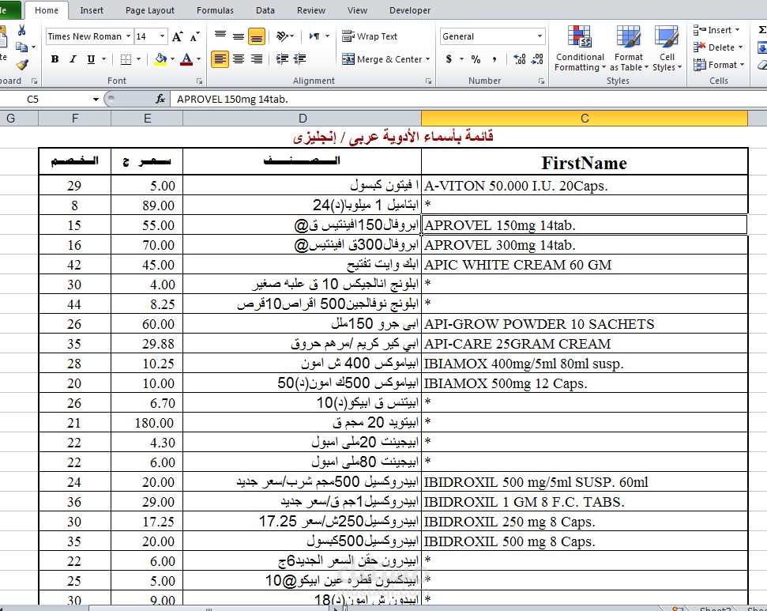Open Merge & Center dropdown arrow

(x=427, y=59)
